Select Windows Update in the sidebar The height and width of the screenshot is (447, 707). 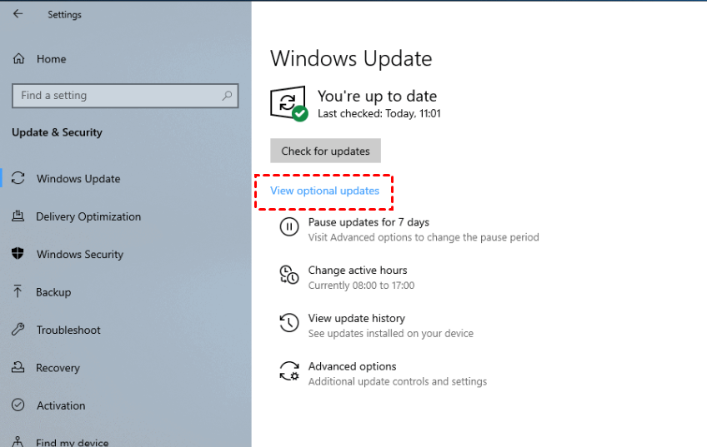coord(78,179)
